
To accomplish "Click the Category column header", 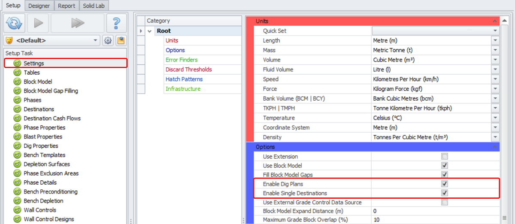I will [x=194, y=21].
